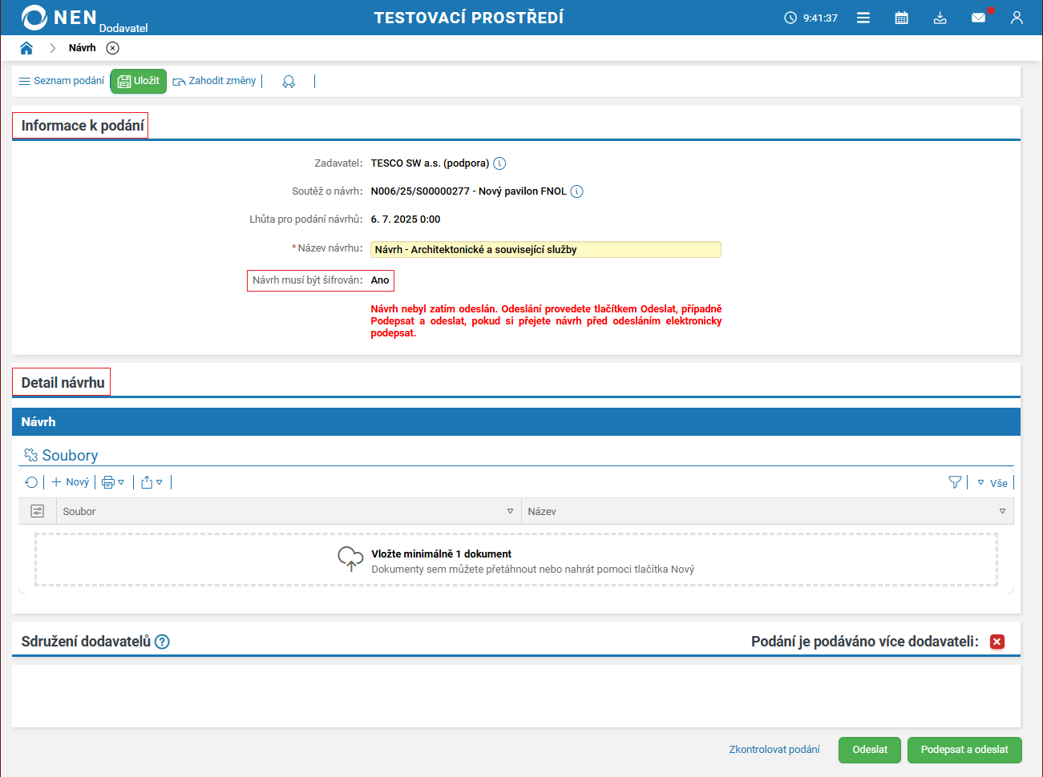
Task: Click the deadline value '6. 7. 2025 0:00'
Action: 406,219
